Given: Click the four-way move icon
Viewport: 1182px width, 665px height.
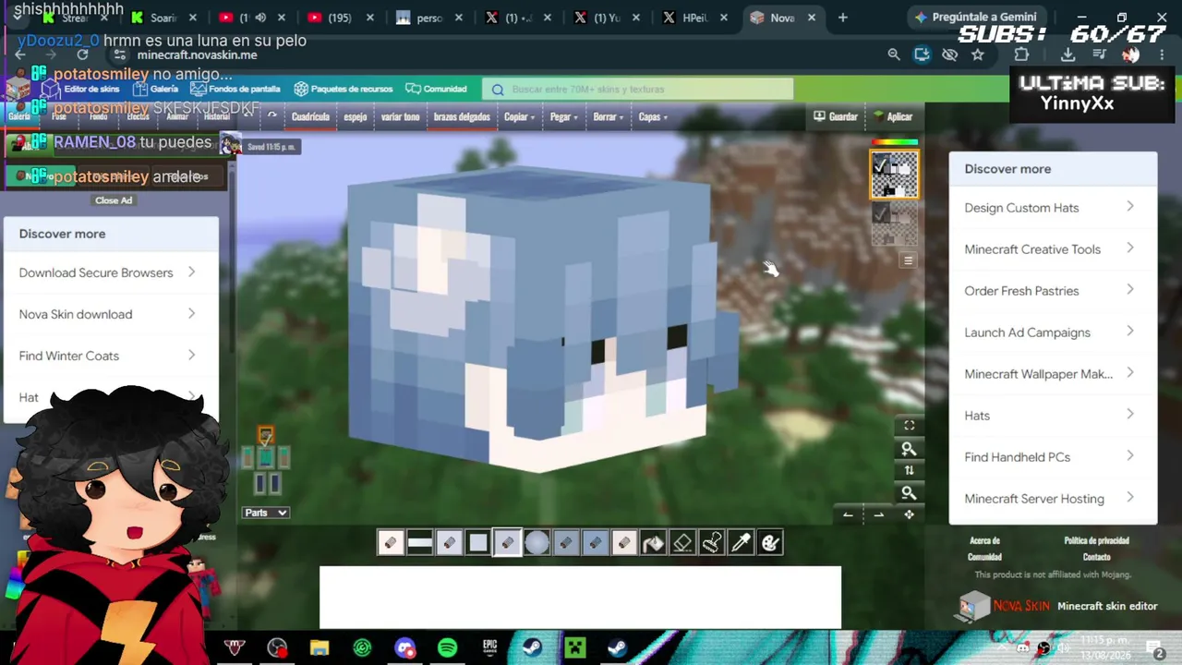Looking at the screenshot, I should click(x=909, y=514).
